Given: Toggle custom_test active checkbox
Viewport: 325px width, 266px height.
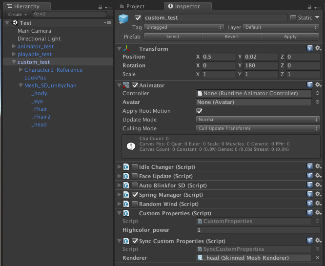Looking at the screenshot, I should pos(138,18).
